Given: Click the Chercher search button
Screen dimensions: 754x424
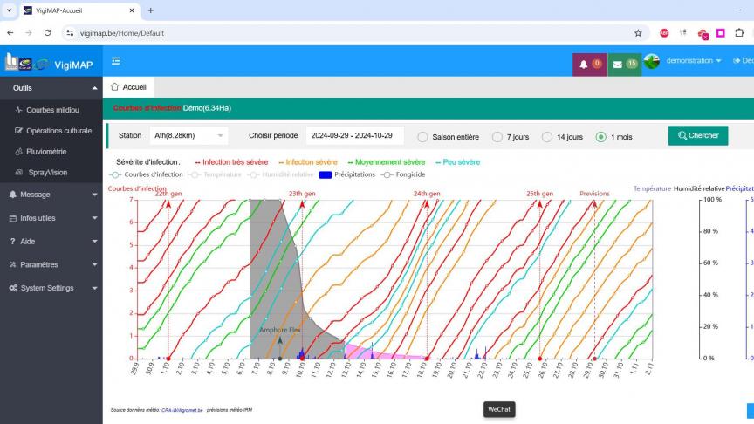Looking at the screenshot, I should (698, 135).
